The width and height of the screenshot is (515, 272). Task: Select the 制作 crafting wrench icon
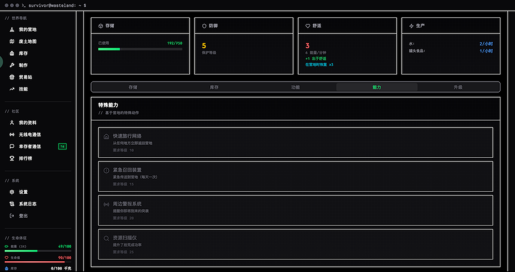[x=12, y=65]
